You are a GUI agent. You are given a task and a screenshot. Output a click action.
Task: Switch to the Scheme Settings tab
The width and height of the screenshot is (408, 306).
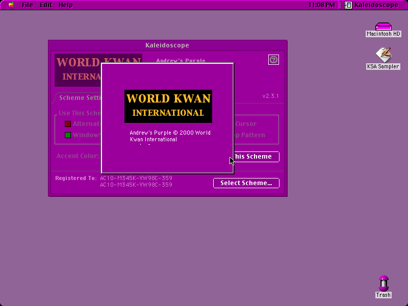78,98
